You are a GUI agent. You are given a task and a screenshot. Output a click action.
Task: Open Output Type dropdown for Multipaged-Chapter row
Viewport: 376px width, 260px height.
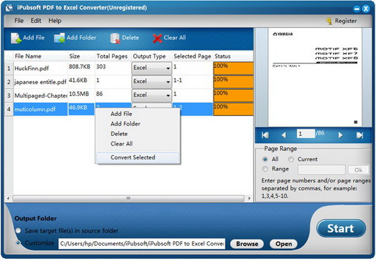(x=151, y=95)
